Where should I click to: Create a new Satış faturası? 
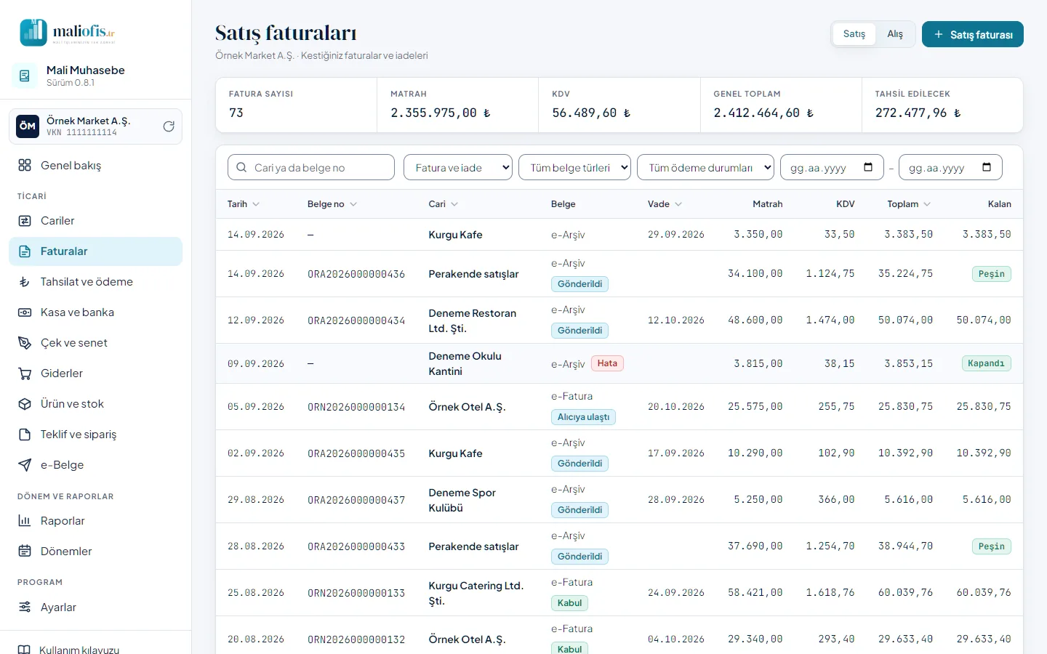(x=972, y=34)
